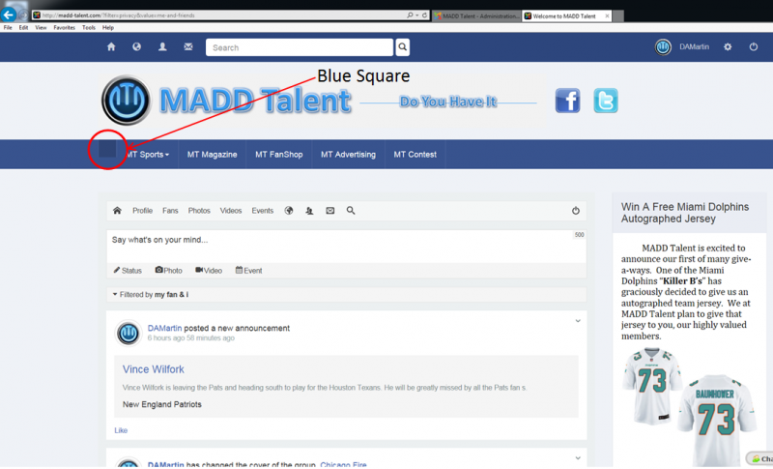Open the browser Edit menu
Image resolution: width=773 pixels, height=469 pixels.
(x=23, y=28)
